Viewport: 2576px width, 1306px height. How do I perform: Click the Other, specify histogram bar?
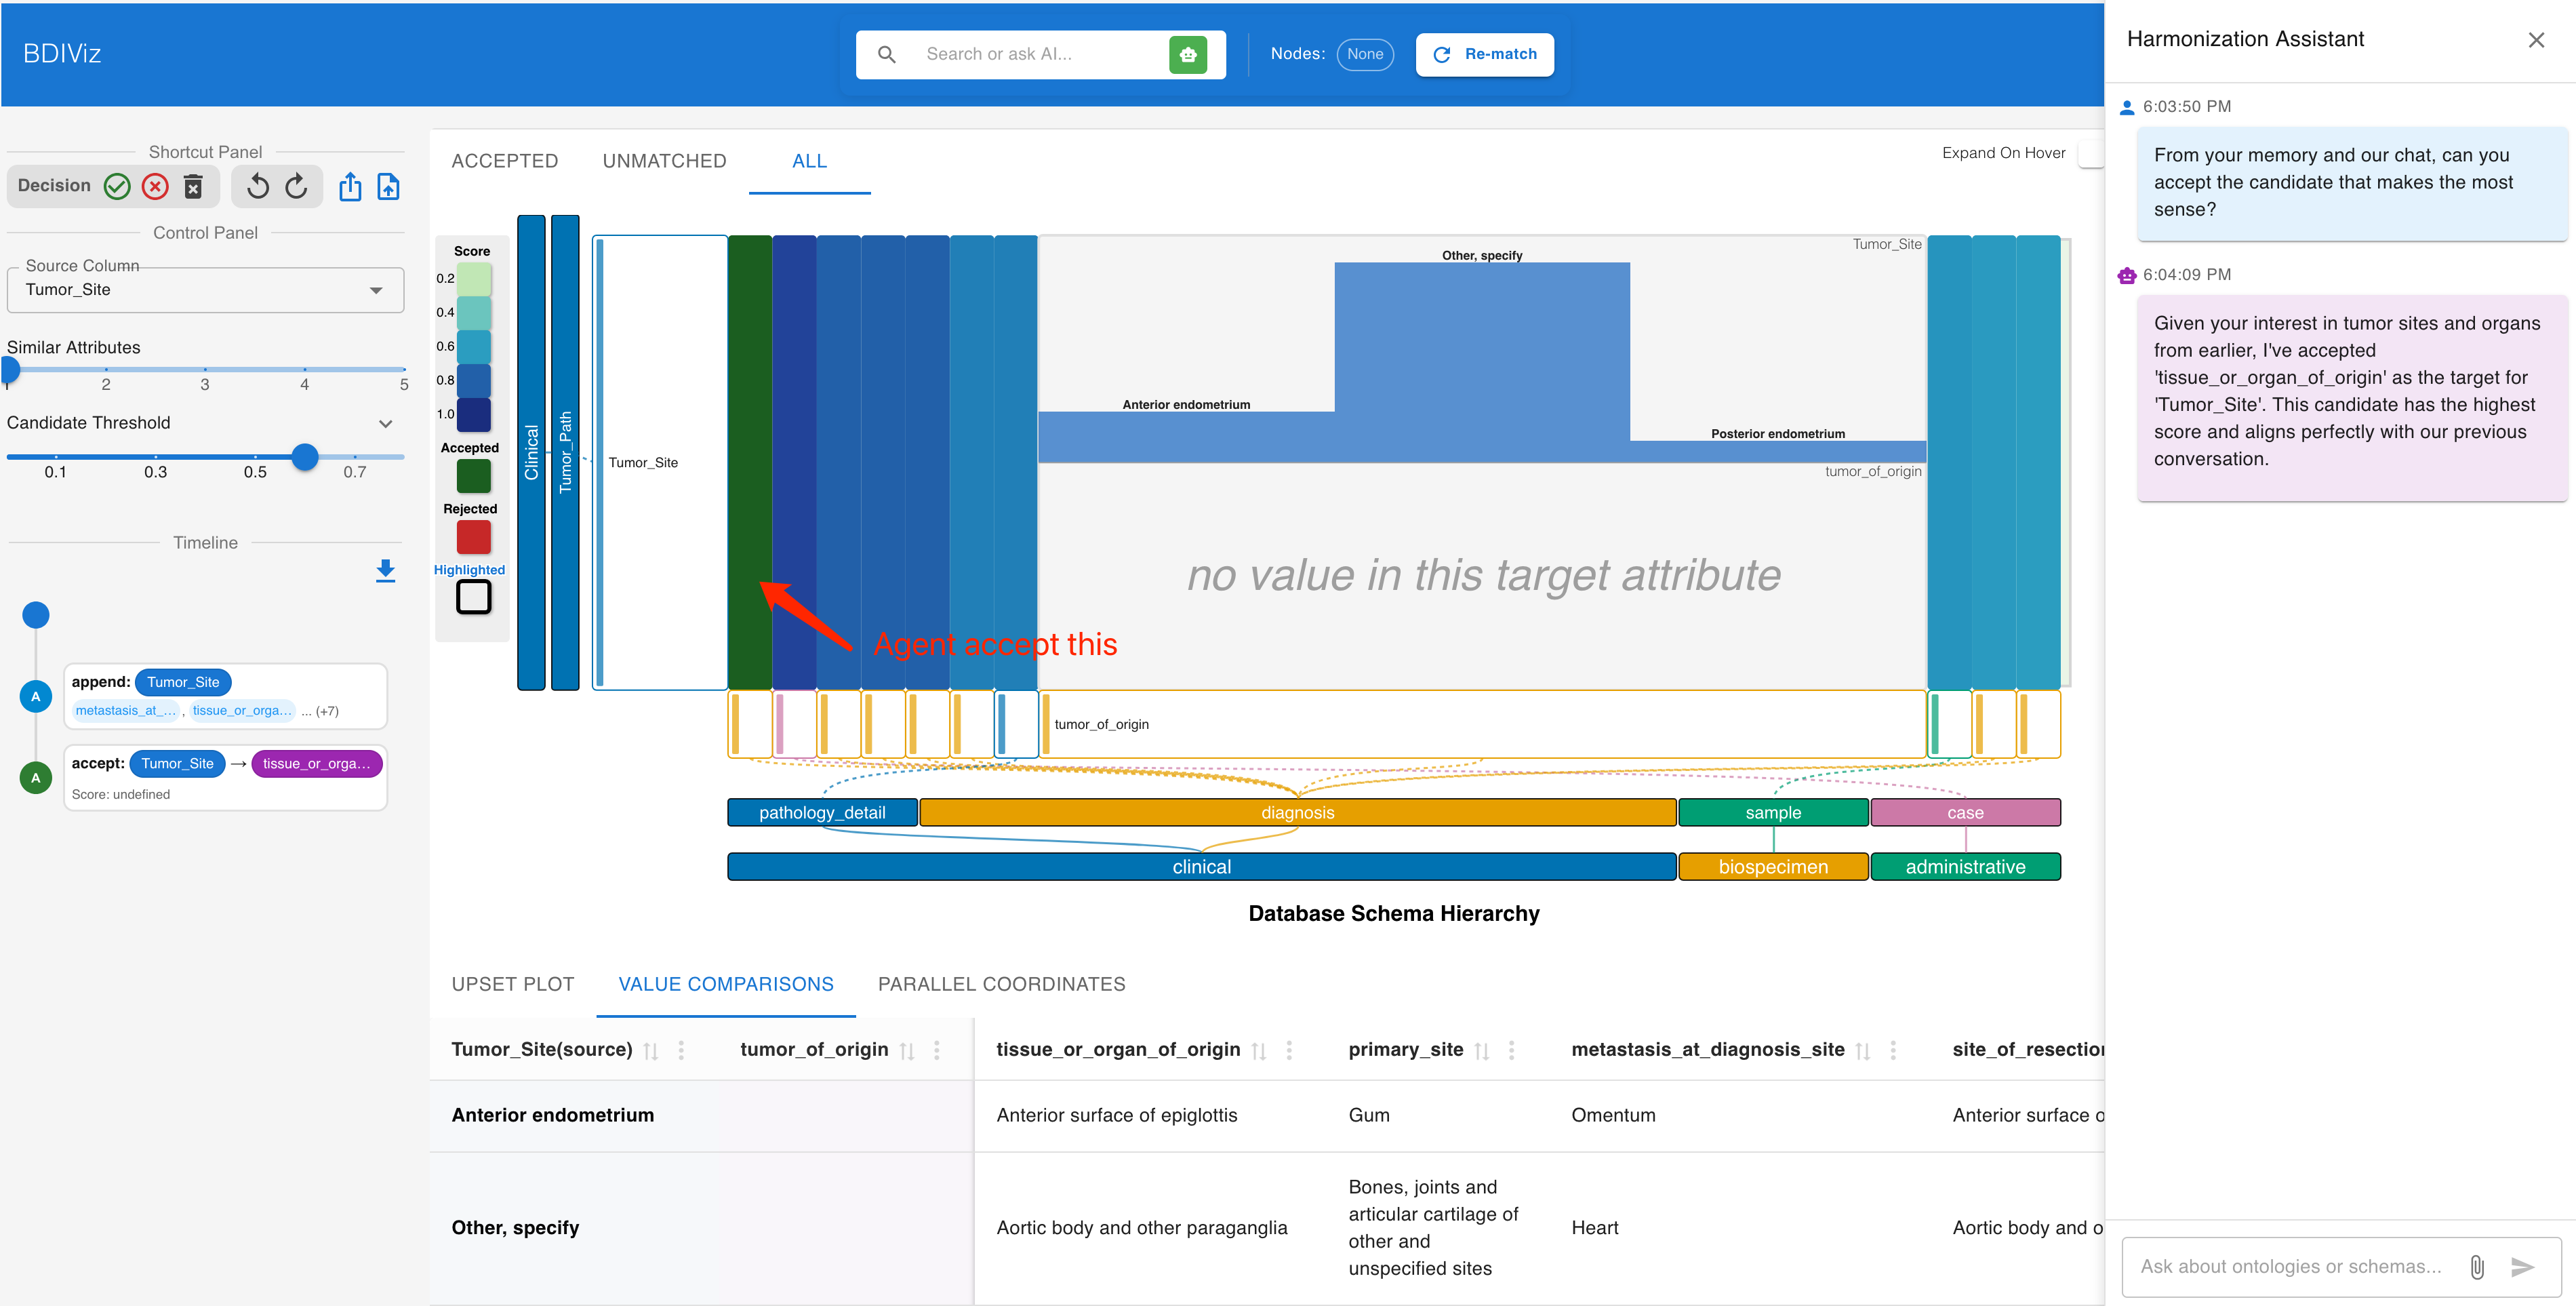(x=1482, y=361)
